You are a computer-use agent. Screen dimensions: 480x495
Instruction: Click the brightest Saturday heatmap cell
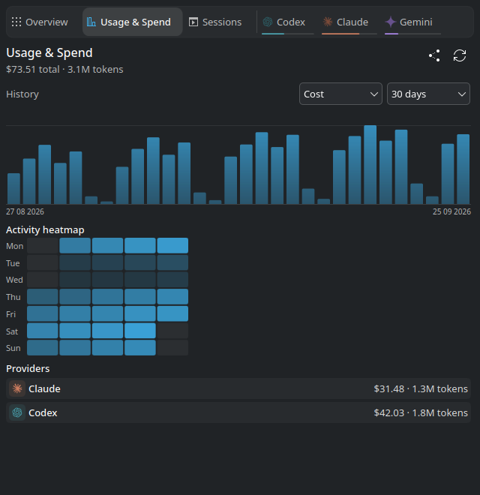pos(140,331)
